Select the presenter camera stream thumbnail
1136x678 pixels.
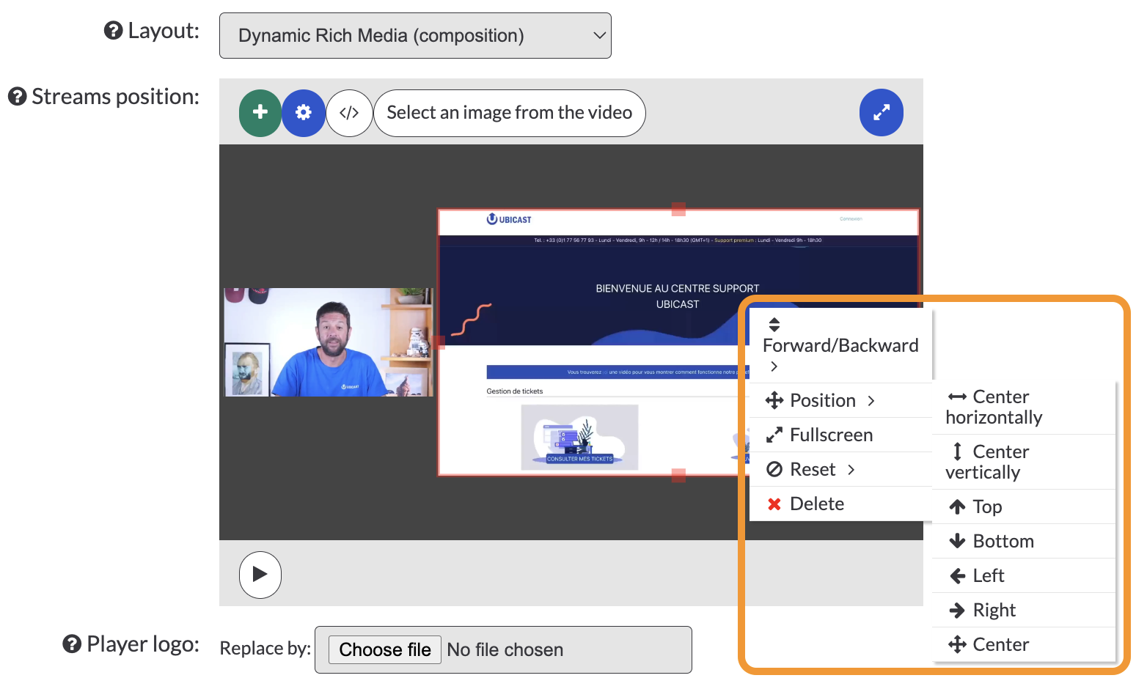[329, 342]
